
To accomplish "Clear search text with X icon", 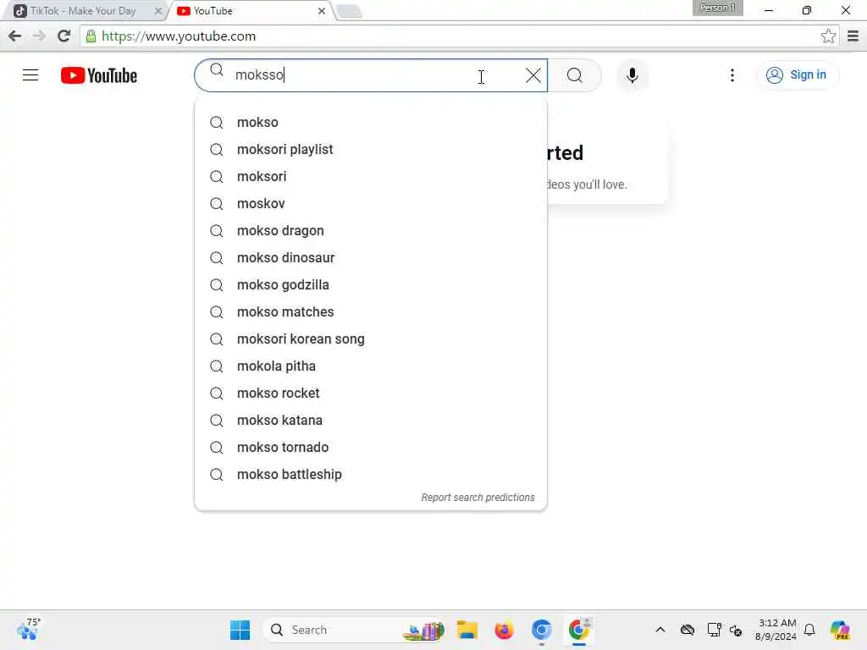I will click(533, 75).
